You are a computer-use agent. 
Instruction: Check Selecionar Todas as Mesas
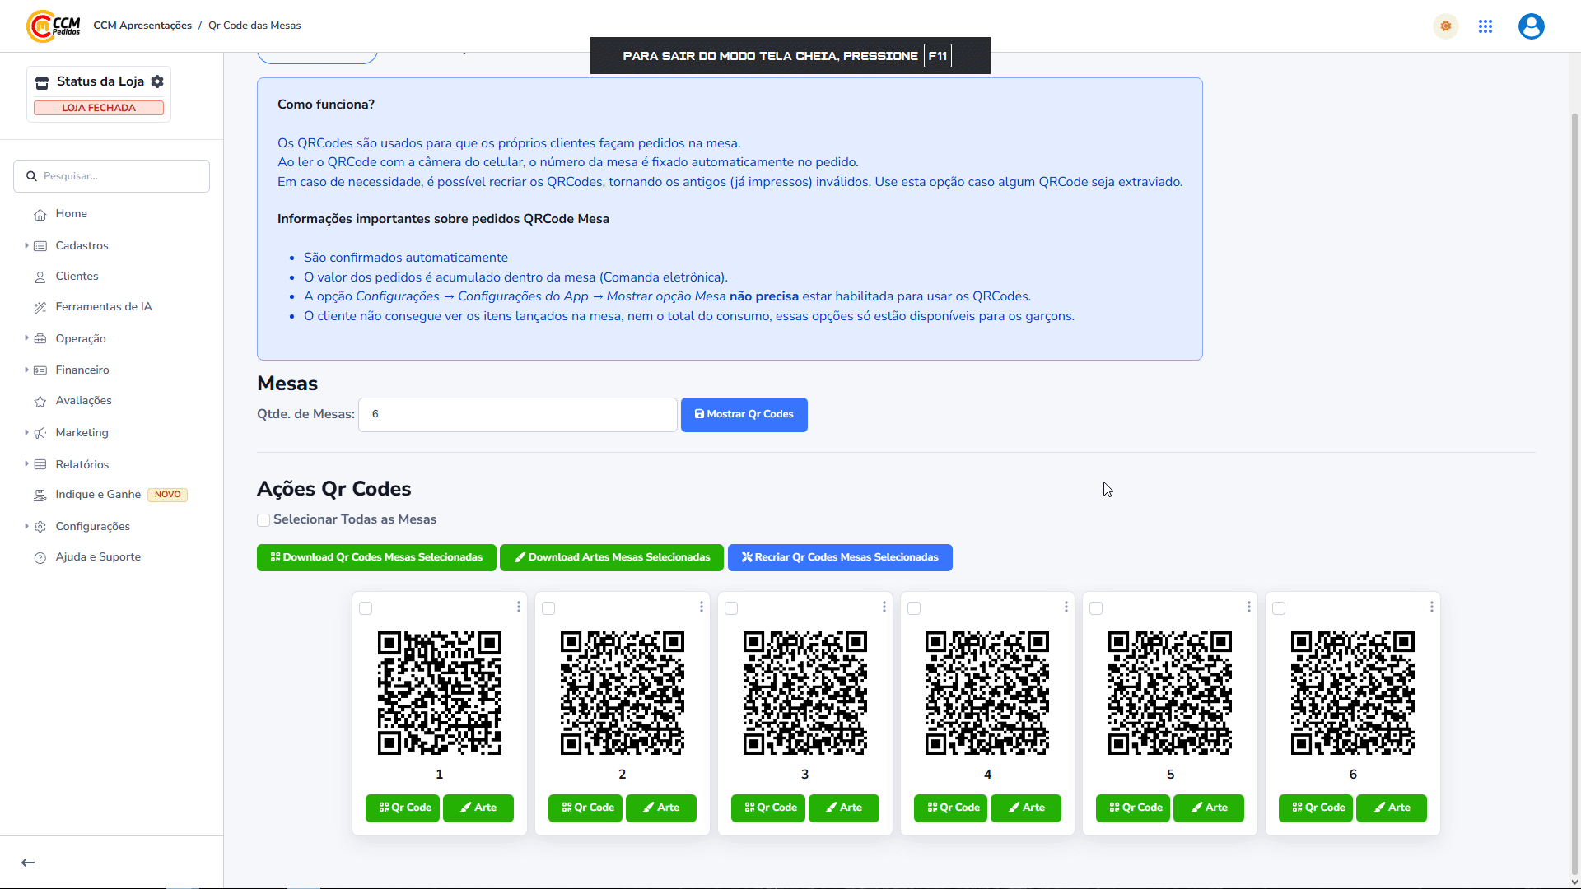[263, 520]
